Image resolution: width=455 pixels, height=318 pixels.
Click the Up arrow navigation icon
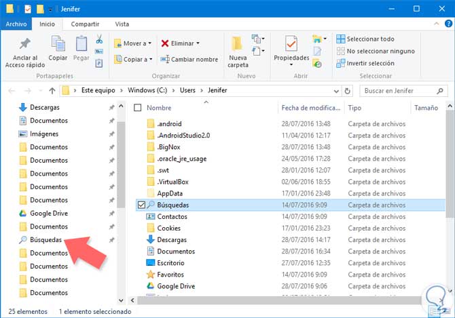pos(52,91)
